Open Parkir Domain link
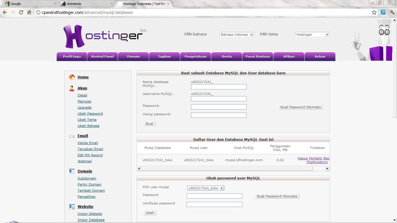Screen dimensions: 397x223 point(90,184)
